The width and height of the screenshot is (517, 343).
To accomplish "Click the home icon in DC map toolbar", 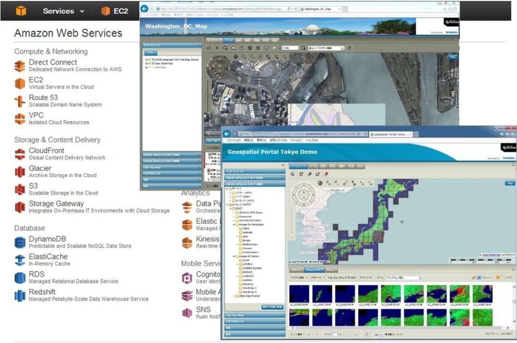I will click(x=209, y=48).
